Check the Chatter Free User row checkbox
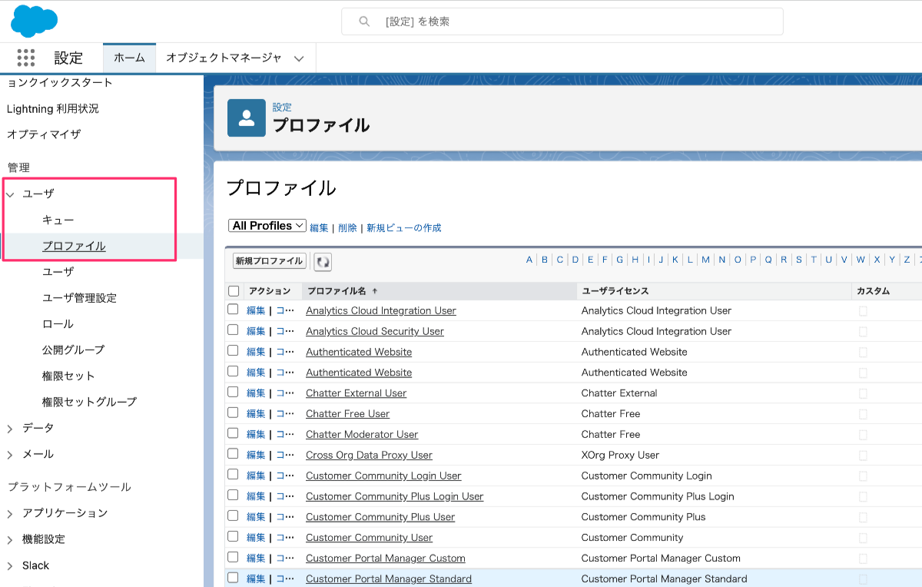Viewport: 922px width, 587px height. tap(234, 413)
